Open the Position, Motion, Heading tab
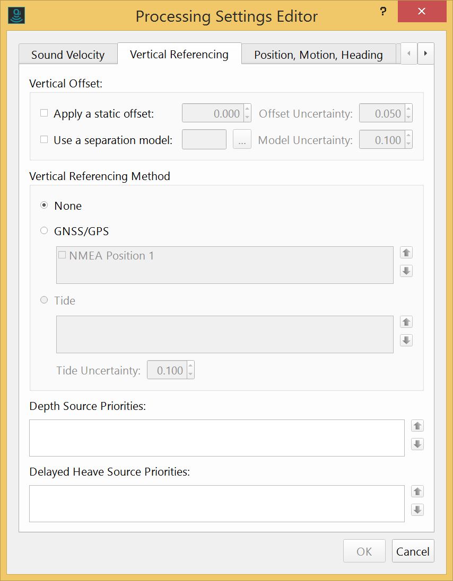453x581 pixels. pyautogui.click(x=318, y=55)
